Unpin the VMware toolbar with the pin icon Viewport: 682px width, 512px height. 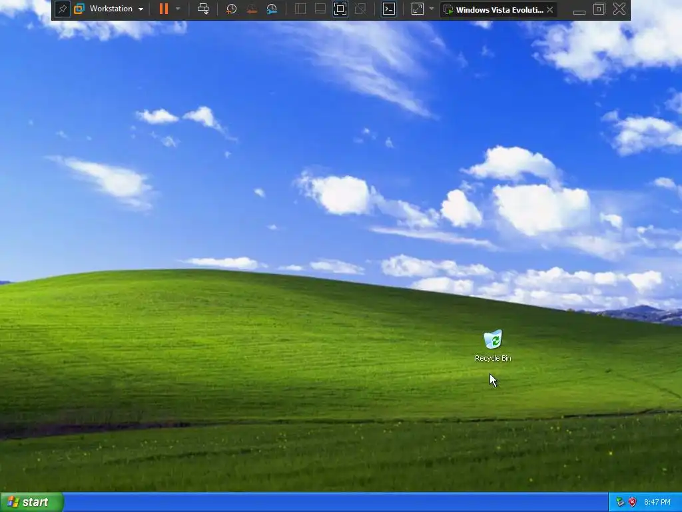point(62,9)
